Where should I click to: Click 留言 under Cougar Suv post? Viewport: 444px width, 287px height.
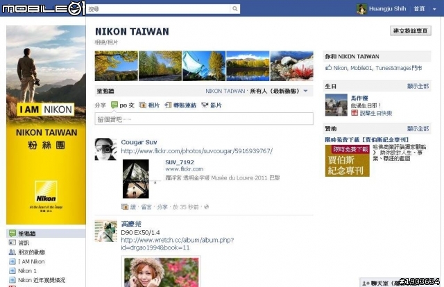click(x=146, y=207)
